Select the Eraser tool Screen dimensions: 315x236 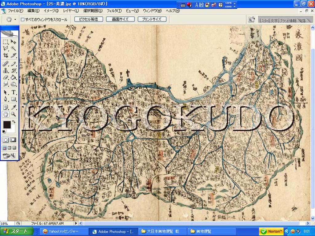6,77
